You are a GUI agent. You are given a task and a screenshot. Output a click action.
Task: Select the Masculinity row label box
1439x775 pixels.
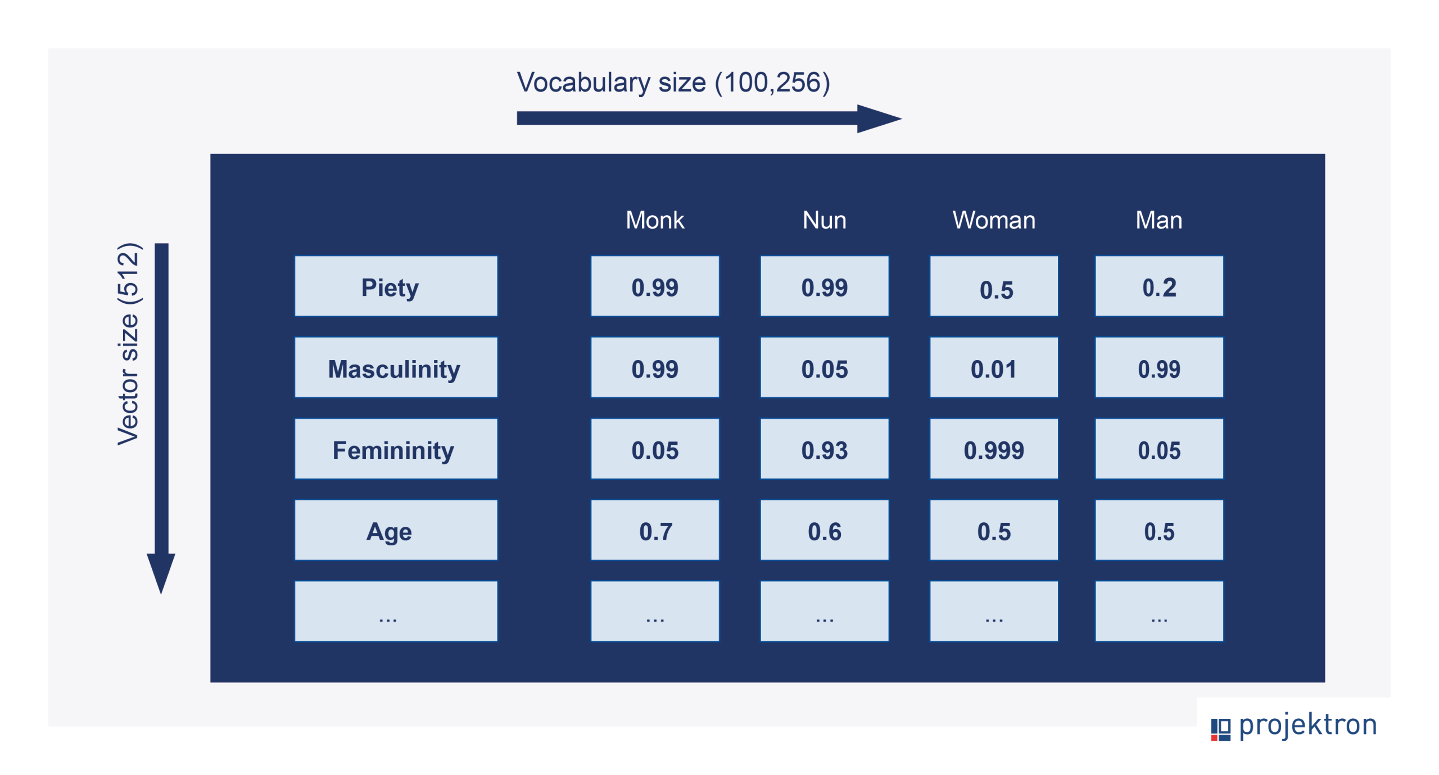point(396,368)
